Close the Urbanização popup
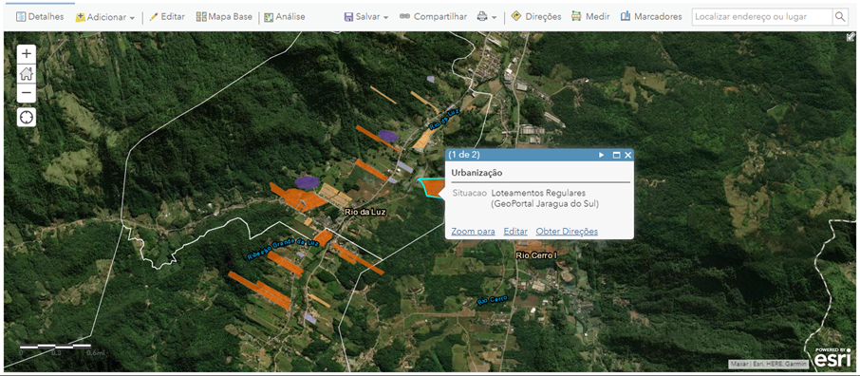860x376 pixels. point(628,156)
